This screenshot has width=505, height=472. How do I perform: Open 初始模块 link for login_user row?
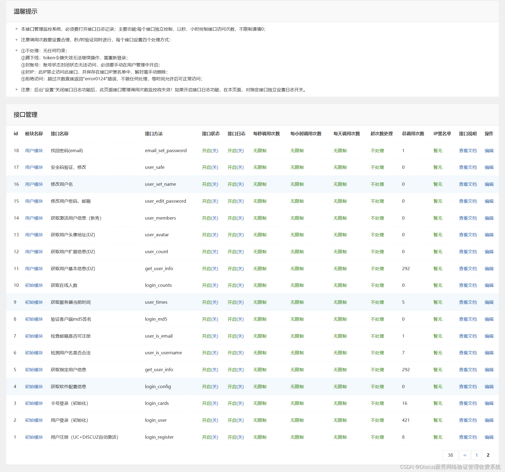pyautogui.click(x=34, y=420)
